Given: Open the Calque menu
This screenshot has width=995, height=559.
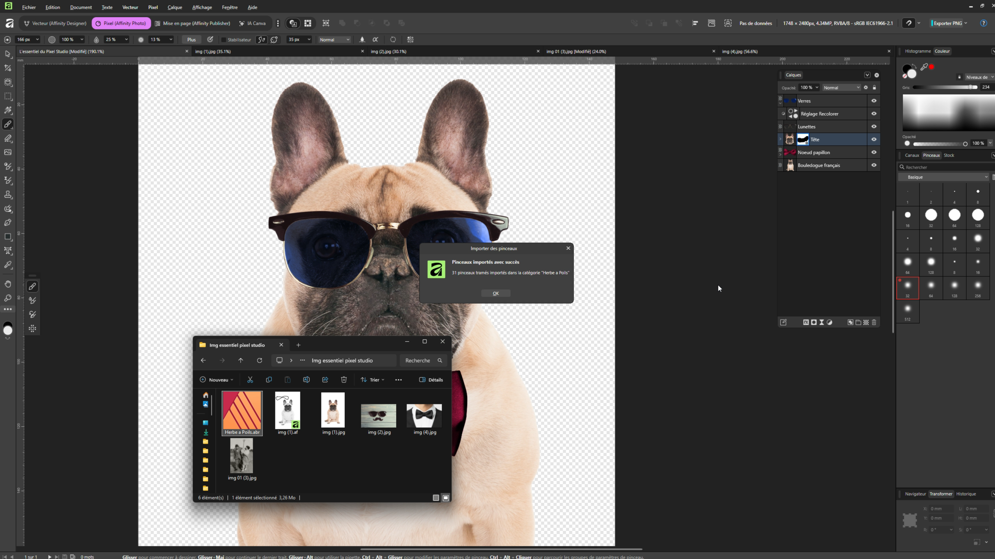Looking at the screenshot, I should [x=174, y=7].
